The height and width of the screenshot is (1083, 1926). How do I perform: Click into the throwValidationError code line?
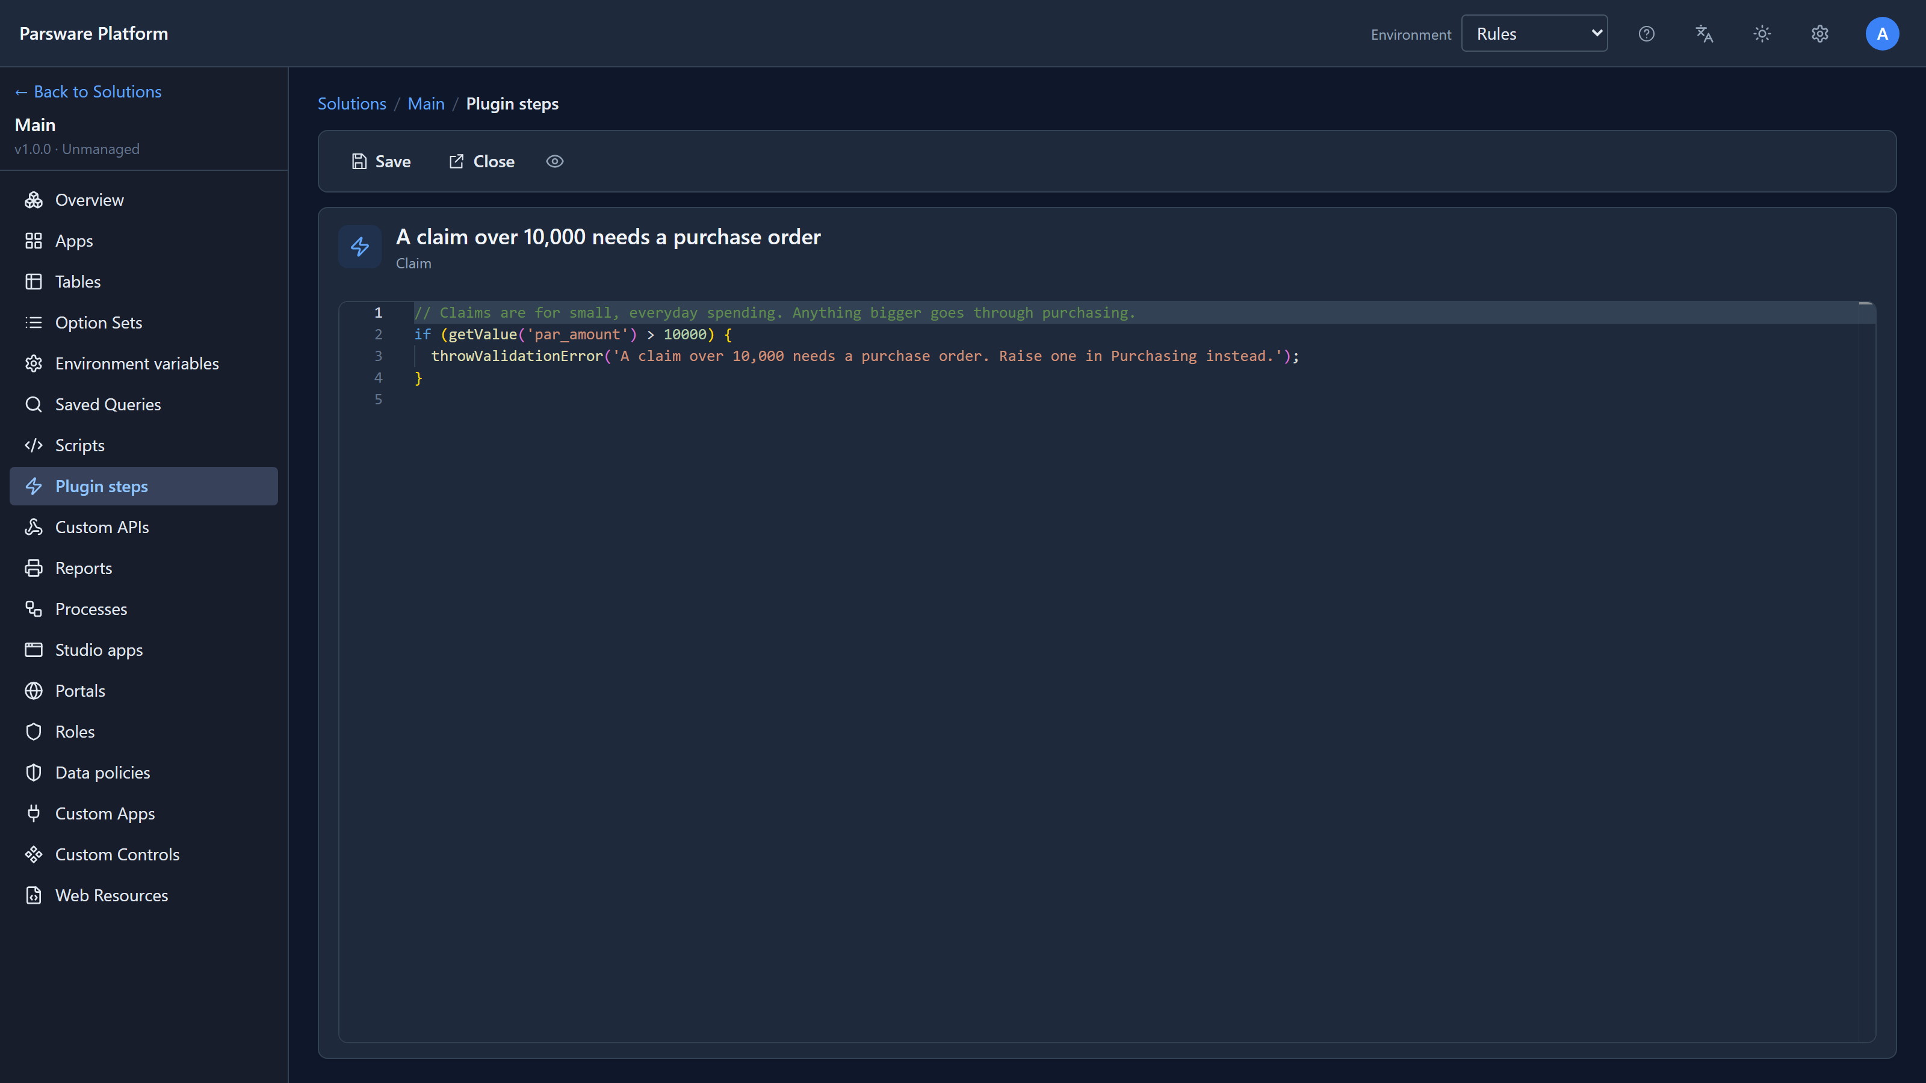pos(865,356)
